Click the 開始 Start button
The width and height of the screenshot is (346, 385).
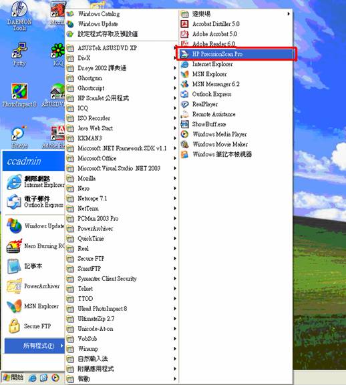click(x=13, y=378)
